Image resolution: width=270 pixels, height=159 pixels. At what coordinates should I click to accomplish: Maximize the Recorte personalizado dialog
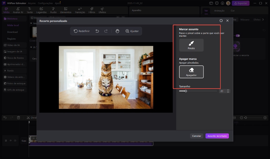pos(221,21)
